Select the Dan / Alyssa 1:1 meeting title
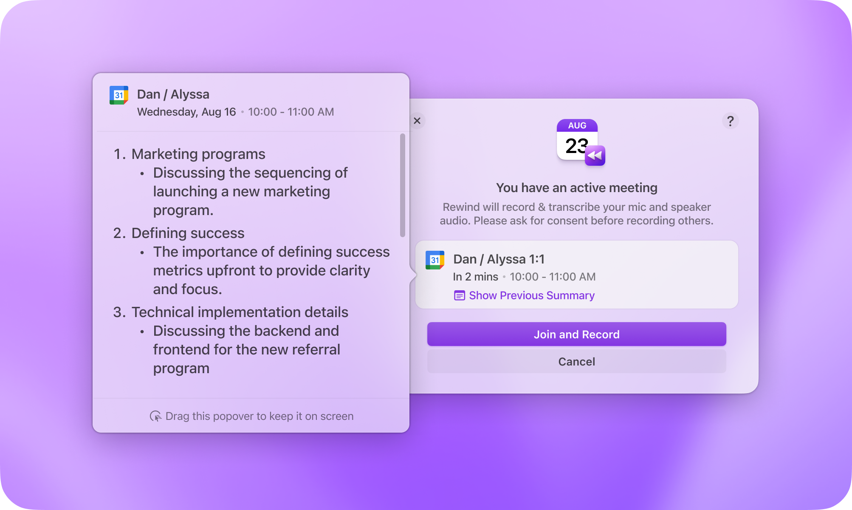This screenshot has width=852, height=510. [x=499, y=259]
